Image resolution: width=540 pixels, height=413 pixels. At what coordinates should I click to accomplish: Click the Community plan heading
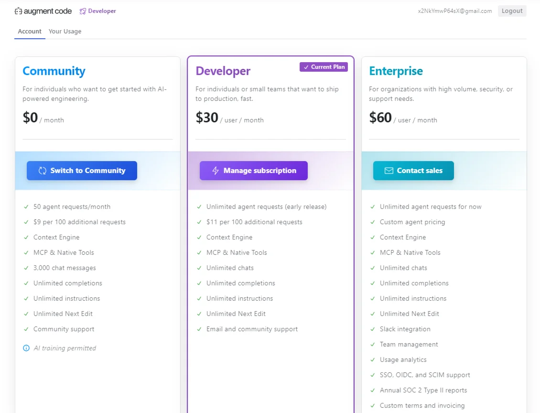click(54, 71)
